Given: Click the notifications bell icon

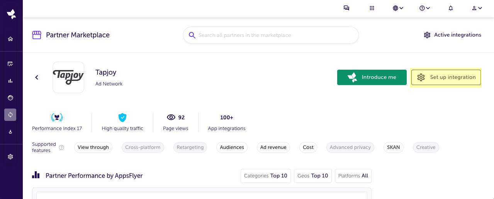Looking at the screenshot, I should click(451, 8).
